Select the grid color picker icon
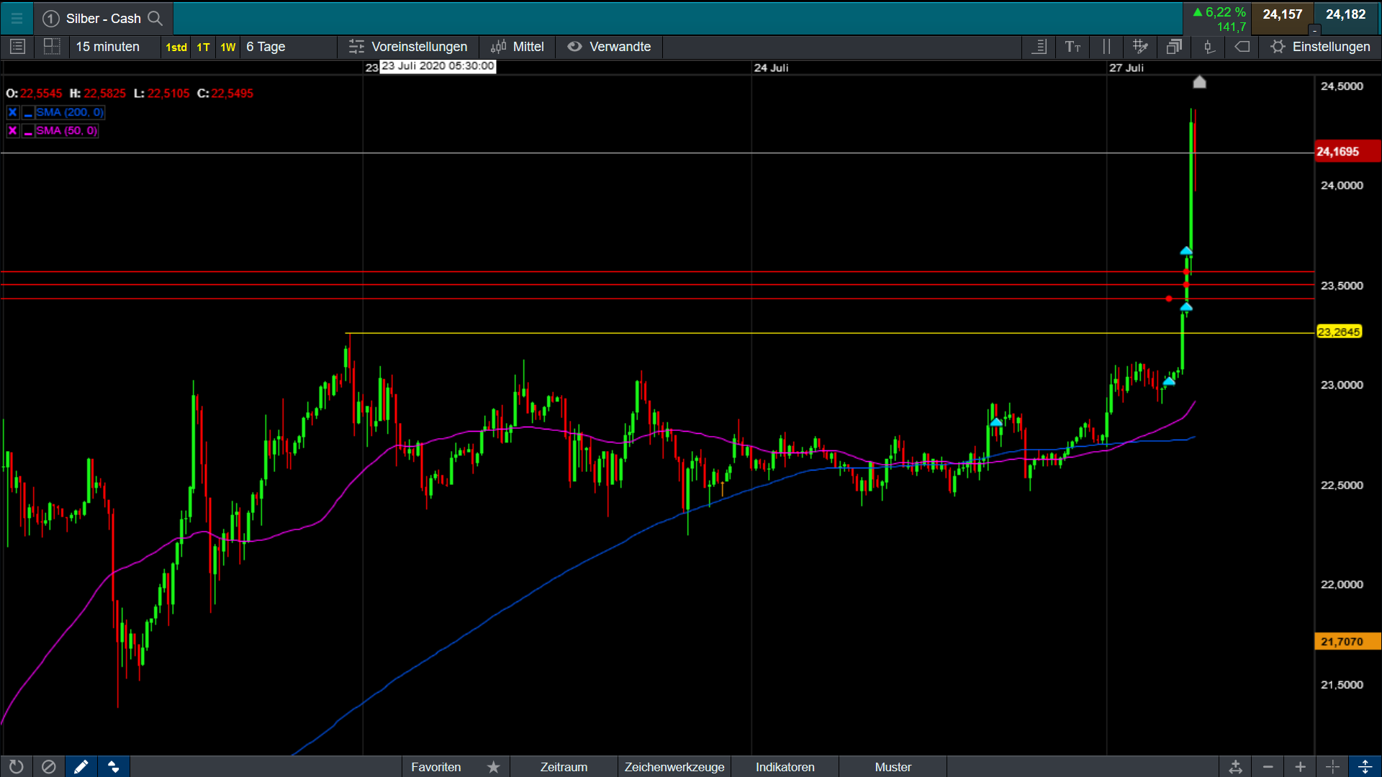1382x777 pixels. tap(1140, 47)
